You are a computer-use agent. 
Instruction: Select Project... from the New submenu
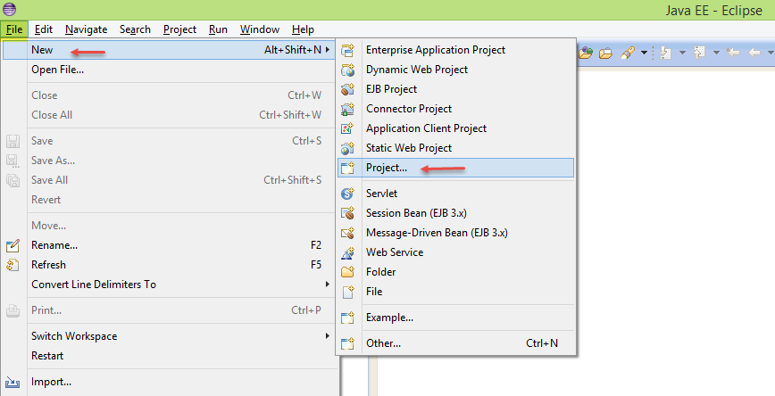click(x=387, y=168)
